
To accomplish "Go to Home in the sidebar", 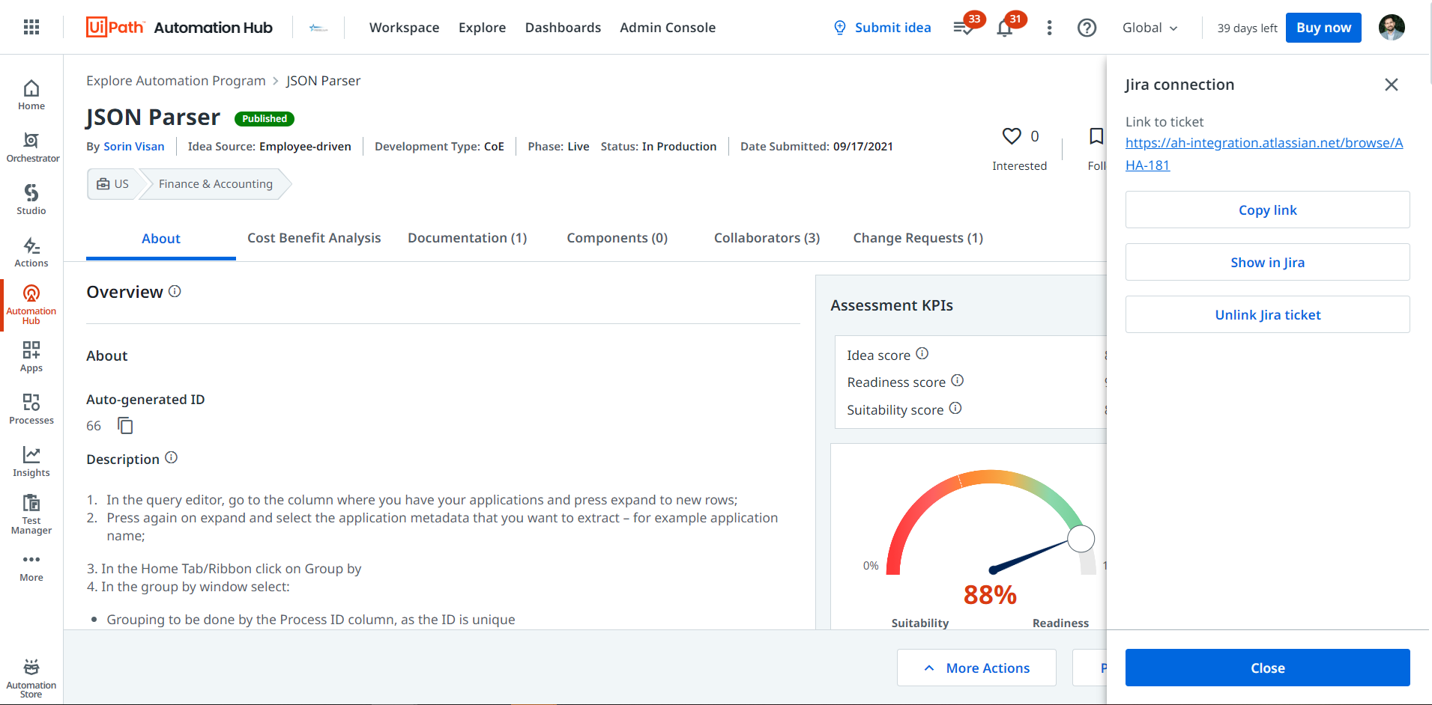I will [31, 95].
